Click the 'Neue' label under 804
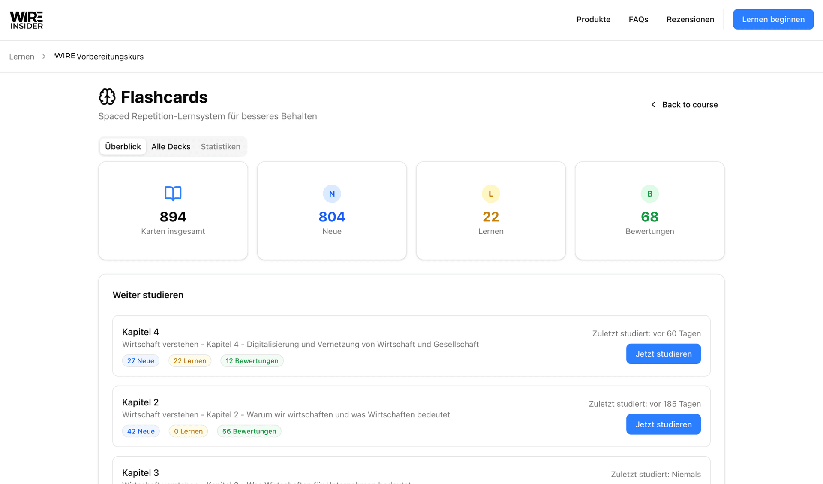The image size is (823, 484). (332, 231)
